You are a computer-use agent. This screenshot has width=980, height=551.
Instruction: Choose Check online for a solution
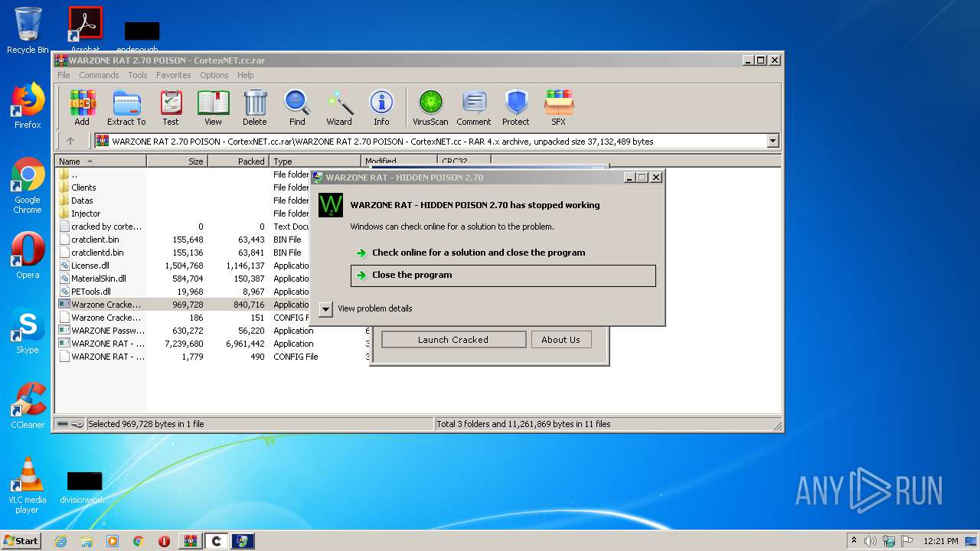[503, 253]
